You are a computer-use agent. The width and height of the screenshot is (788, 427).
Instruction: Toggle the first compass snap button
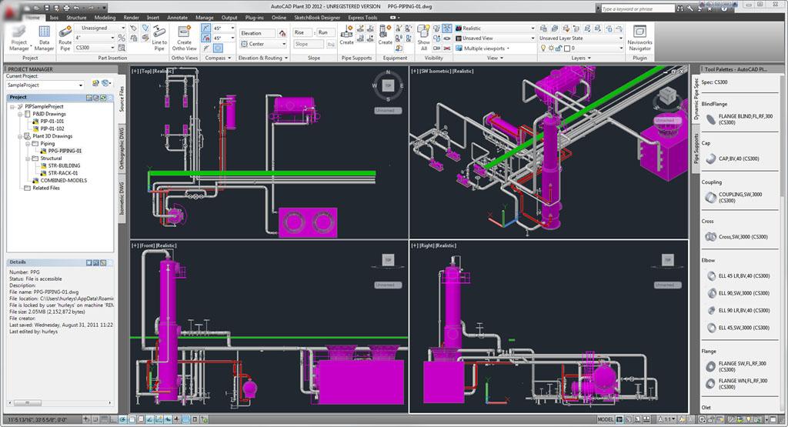tap(206, 28)
